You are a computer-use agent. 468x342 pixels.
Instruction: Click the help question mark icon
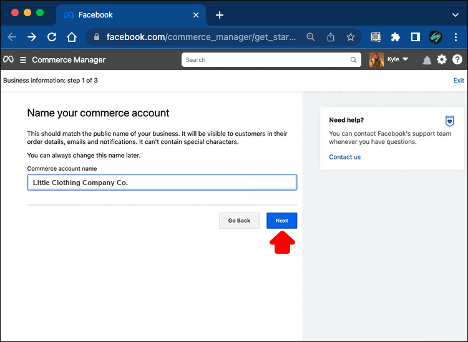[457, 59]
